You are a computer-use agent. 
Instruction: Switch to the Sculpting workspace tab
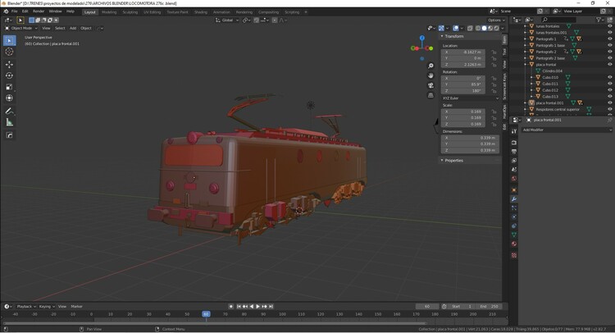click(x=130, y=12)
